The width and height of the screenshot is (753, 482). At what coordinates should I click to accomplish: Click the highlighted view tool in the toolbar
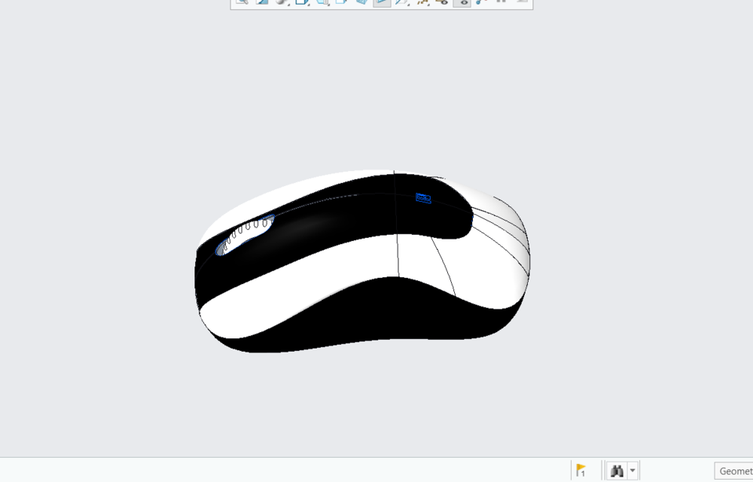pyautogui.click(x=381, y=2)
